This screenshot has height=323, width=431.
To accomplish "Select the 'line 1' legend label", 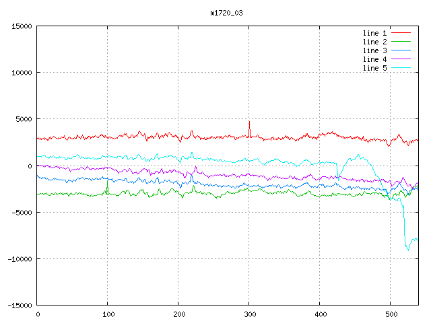I will click(x=374, y=33).
